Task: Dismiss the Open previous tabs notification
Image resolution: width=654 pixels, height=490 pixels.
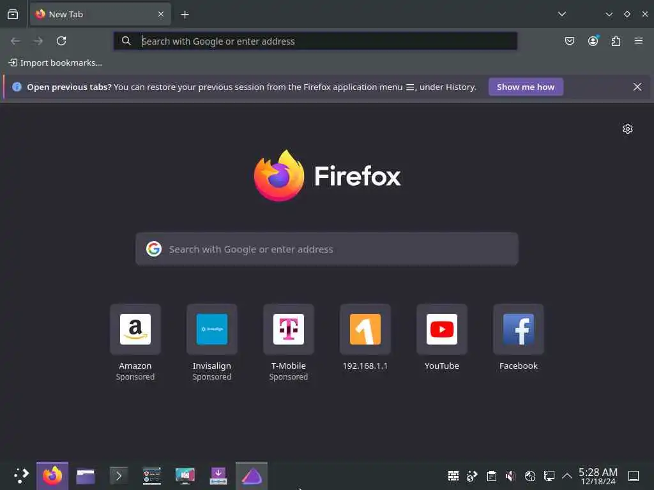Action: coord(637,87)
